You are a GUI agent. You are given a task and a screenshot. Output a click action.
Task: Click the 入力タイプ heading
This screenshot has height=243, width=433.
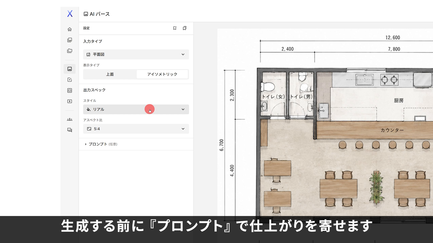pyautogui.click(x=93, y=41)
